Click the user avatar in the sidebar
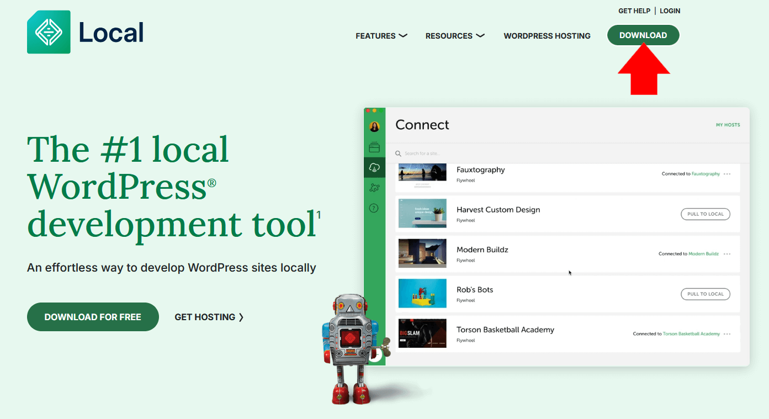 (x=374, y=127)
